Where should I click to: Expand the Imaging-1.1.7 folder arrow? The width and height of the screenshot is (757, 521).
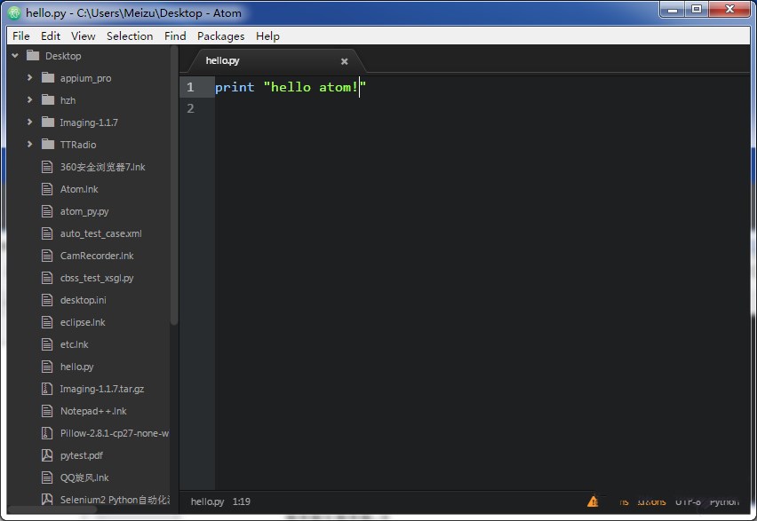tap(29, 122)
